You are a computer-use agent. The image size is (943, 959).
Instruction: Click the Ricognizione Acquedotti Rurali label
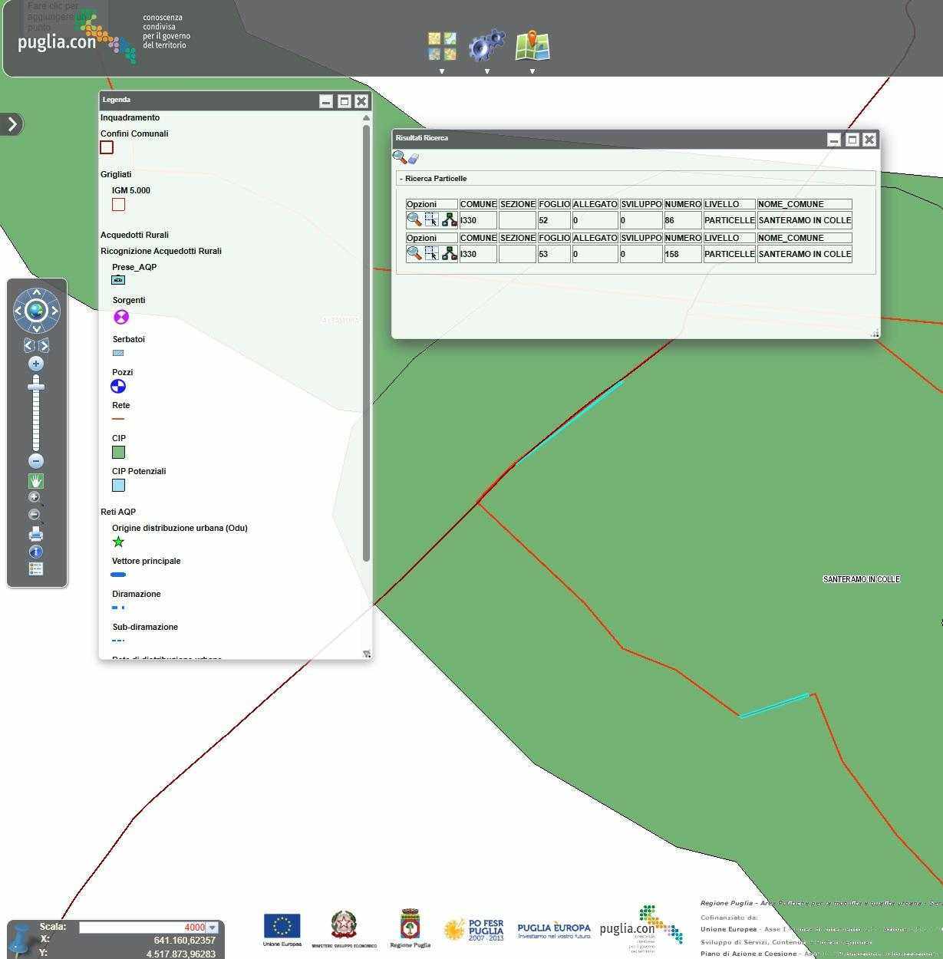tap(161, 251)
